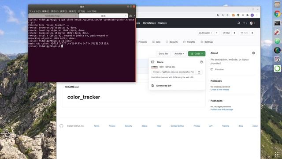Open the repository Settings tab
Screen dimensions: 282x159
click(x=207, y=42)
